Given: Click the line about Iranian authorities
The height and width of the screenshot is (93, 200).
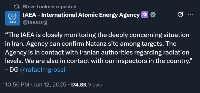Looking at the screenshot, I should (97, 52).
